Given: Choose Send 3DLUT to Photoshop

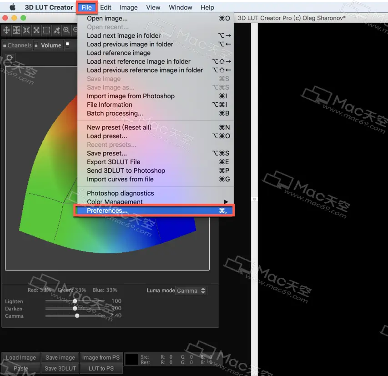Looking at the screenshot, I should tap(156, 170).
